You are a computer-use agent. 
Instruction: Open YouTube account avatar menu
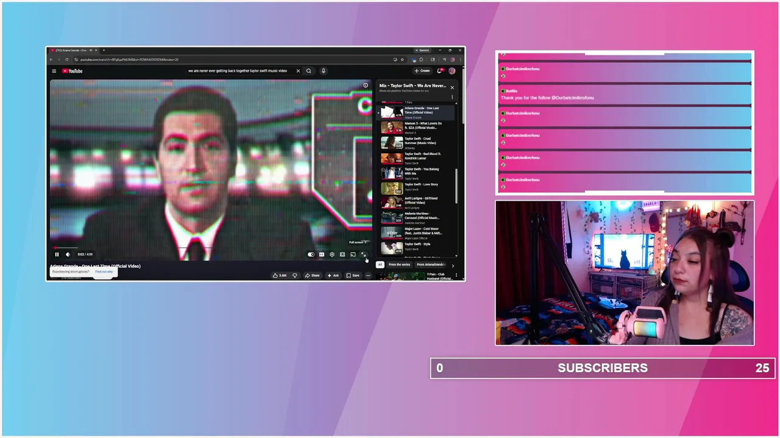452,71
